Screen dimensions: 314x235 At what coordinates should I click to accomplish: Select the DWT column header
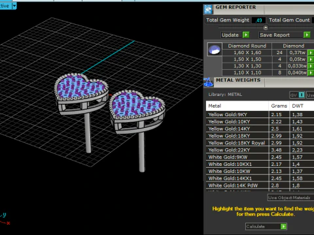(302, 106)
